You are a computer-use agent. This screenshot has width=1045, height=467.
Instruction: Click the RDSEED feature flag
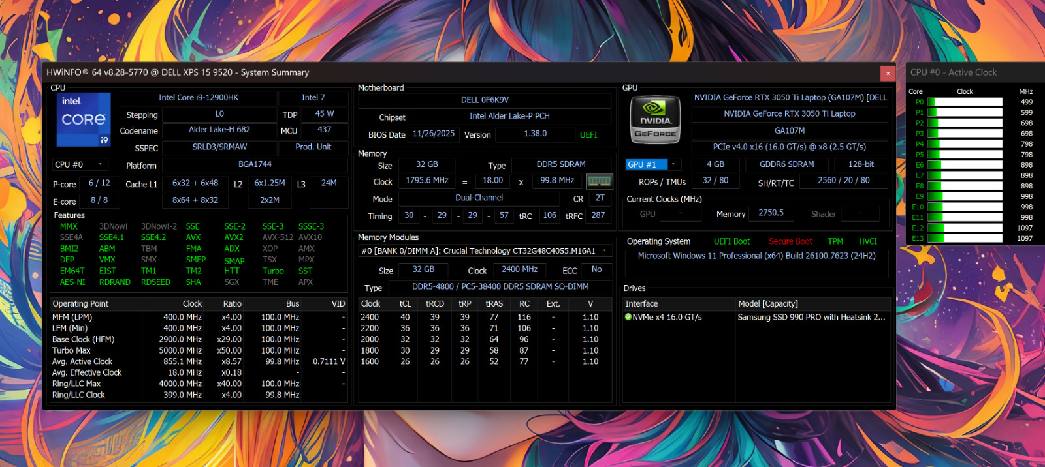pyautogui.click(x=155, y=282)
